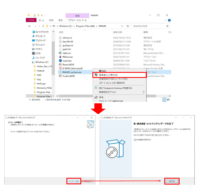201x191 pixels.
Task: Select Actian_Zen_v14 folder in the tree
Action: click(43, 66)
